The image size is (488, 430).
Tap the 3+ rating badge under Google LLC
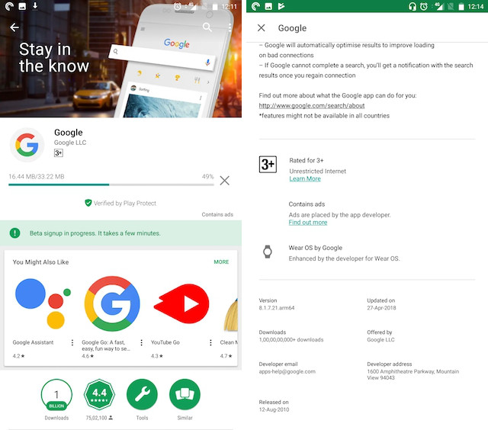point(59,152)
